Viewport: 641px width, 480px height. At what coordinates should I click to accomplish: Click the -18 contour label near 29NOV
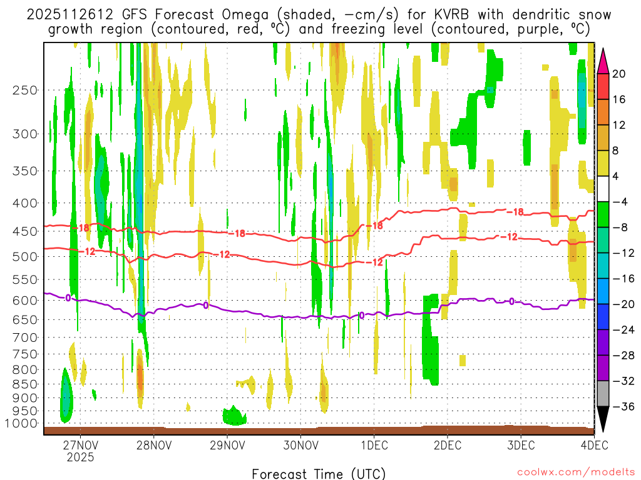(x=237, y=234)
